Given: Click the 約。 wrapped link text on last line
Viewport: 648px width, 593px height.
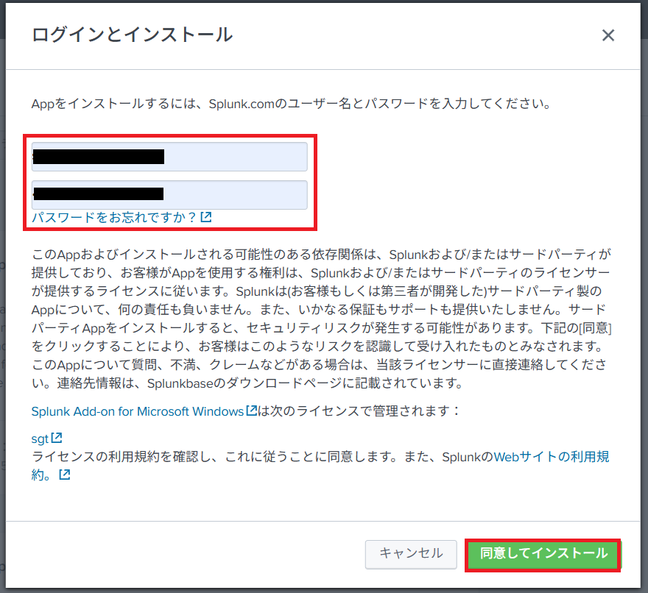Looking at the screenshot, I should coord(43,475).
